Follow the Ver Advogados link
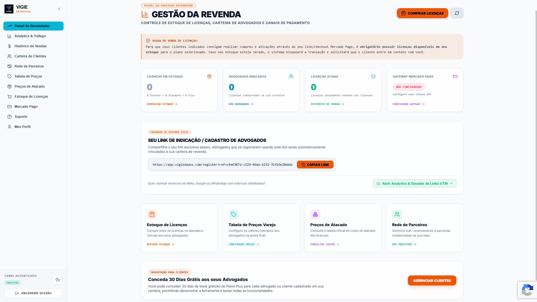Viewport: 537px width, 302px height. click(x=241, y=104)
